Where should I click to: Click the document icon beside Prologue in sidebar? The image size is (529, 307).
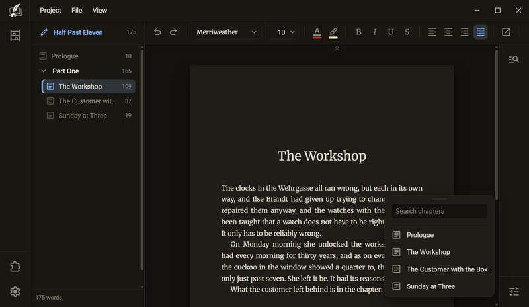click(x=43, y=56)
